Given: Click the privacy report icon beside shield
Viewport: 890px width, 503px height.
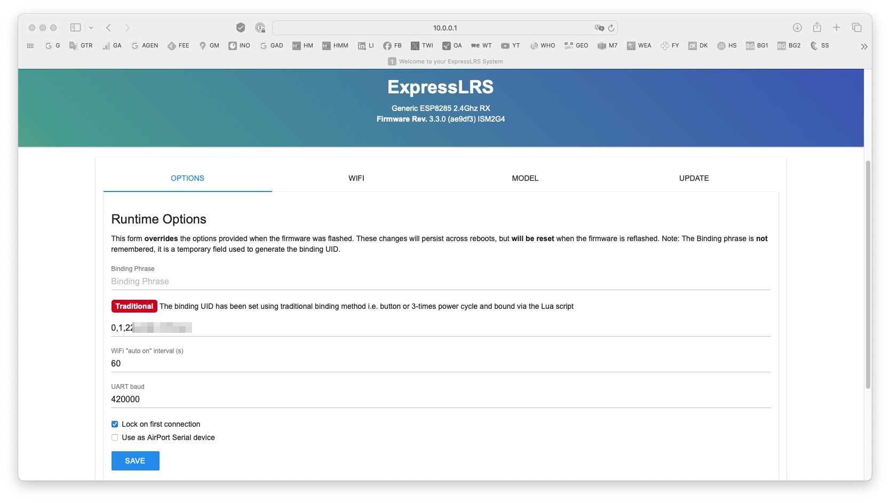Looking at the screenshot, I should pyautogui.click(x=260, y=28).
